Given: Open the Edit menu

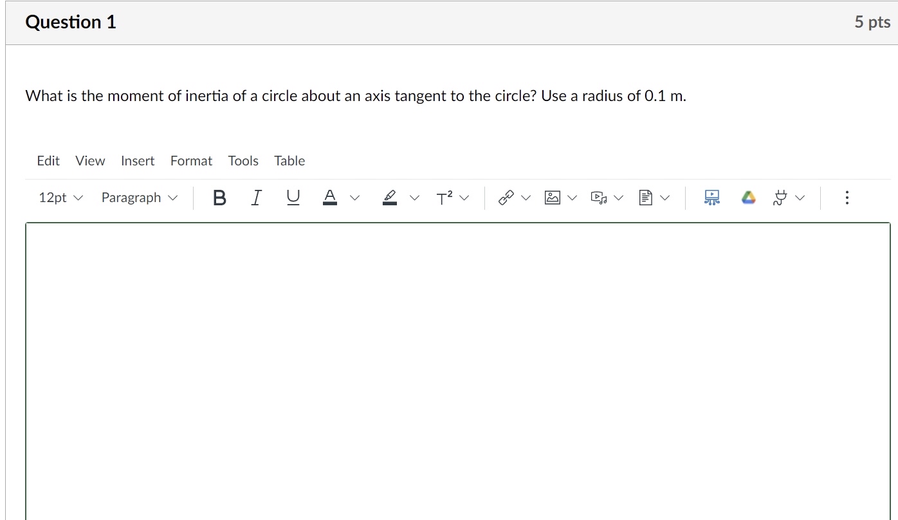Looking at the screenshot, I should pyautogui.click(x=48, y=161).
